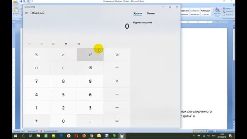The image size is (247, 139).
Task: Open Opera browser from the taskbar
Action: pyautogui.click(x=76, y=136)
